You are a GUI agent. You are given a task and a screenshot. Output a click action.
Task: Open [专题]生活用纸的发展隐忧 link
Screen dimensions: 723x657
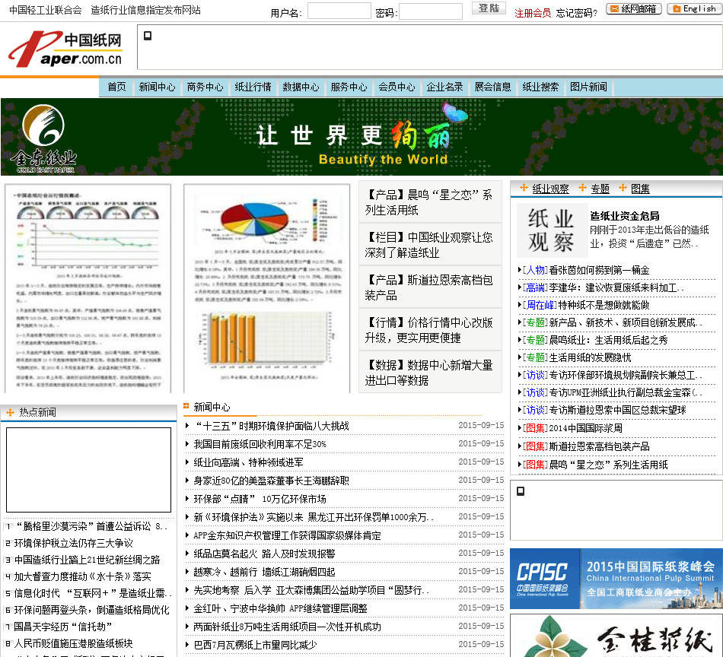(576, 357)
